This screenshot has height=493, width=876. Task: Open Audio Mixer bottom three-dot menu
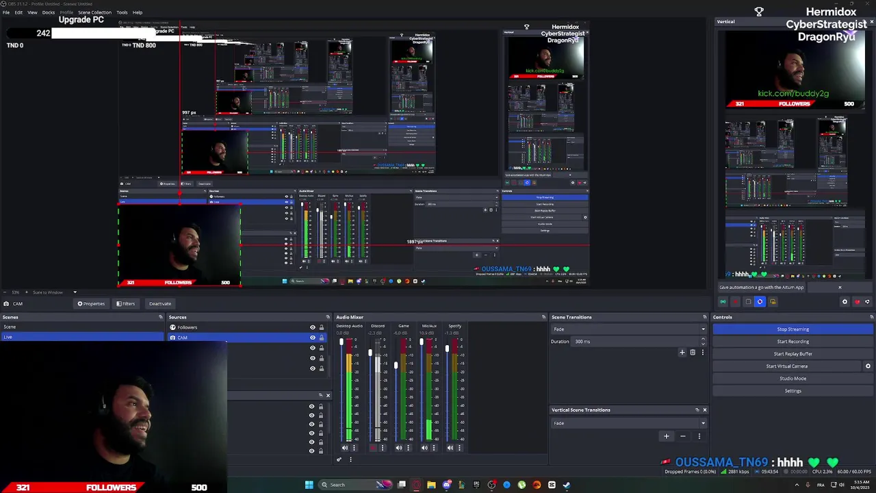350,459
